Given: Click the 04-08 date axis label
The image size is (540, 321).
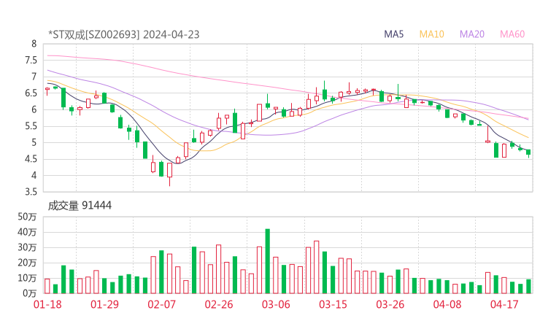Looking at the screenshot, I should tap(447, 304).
